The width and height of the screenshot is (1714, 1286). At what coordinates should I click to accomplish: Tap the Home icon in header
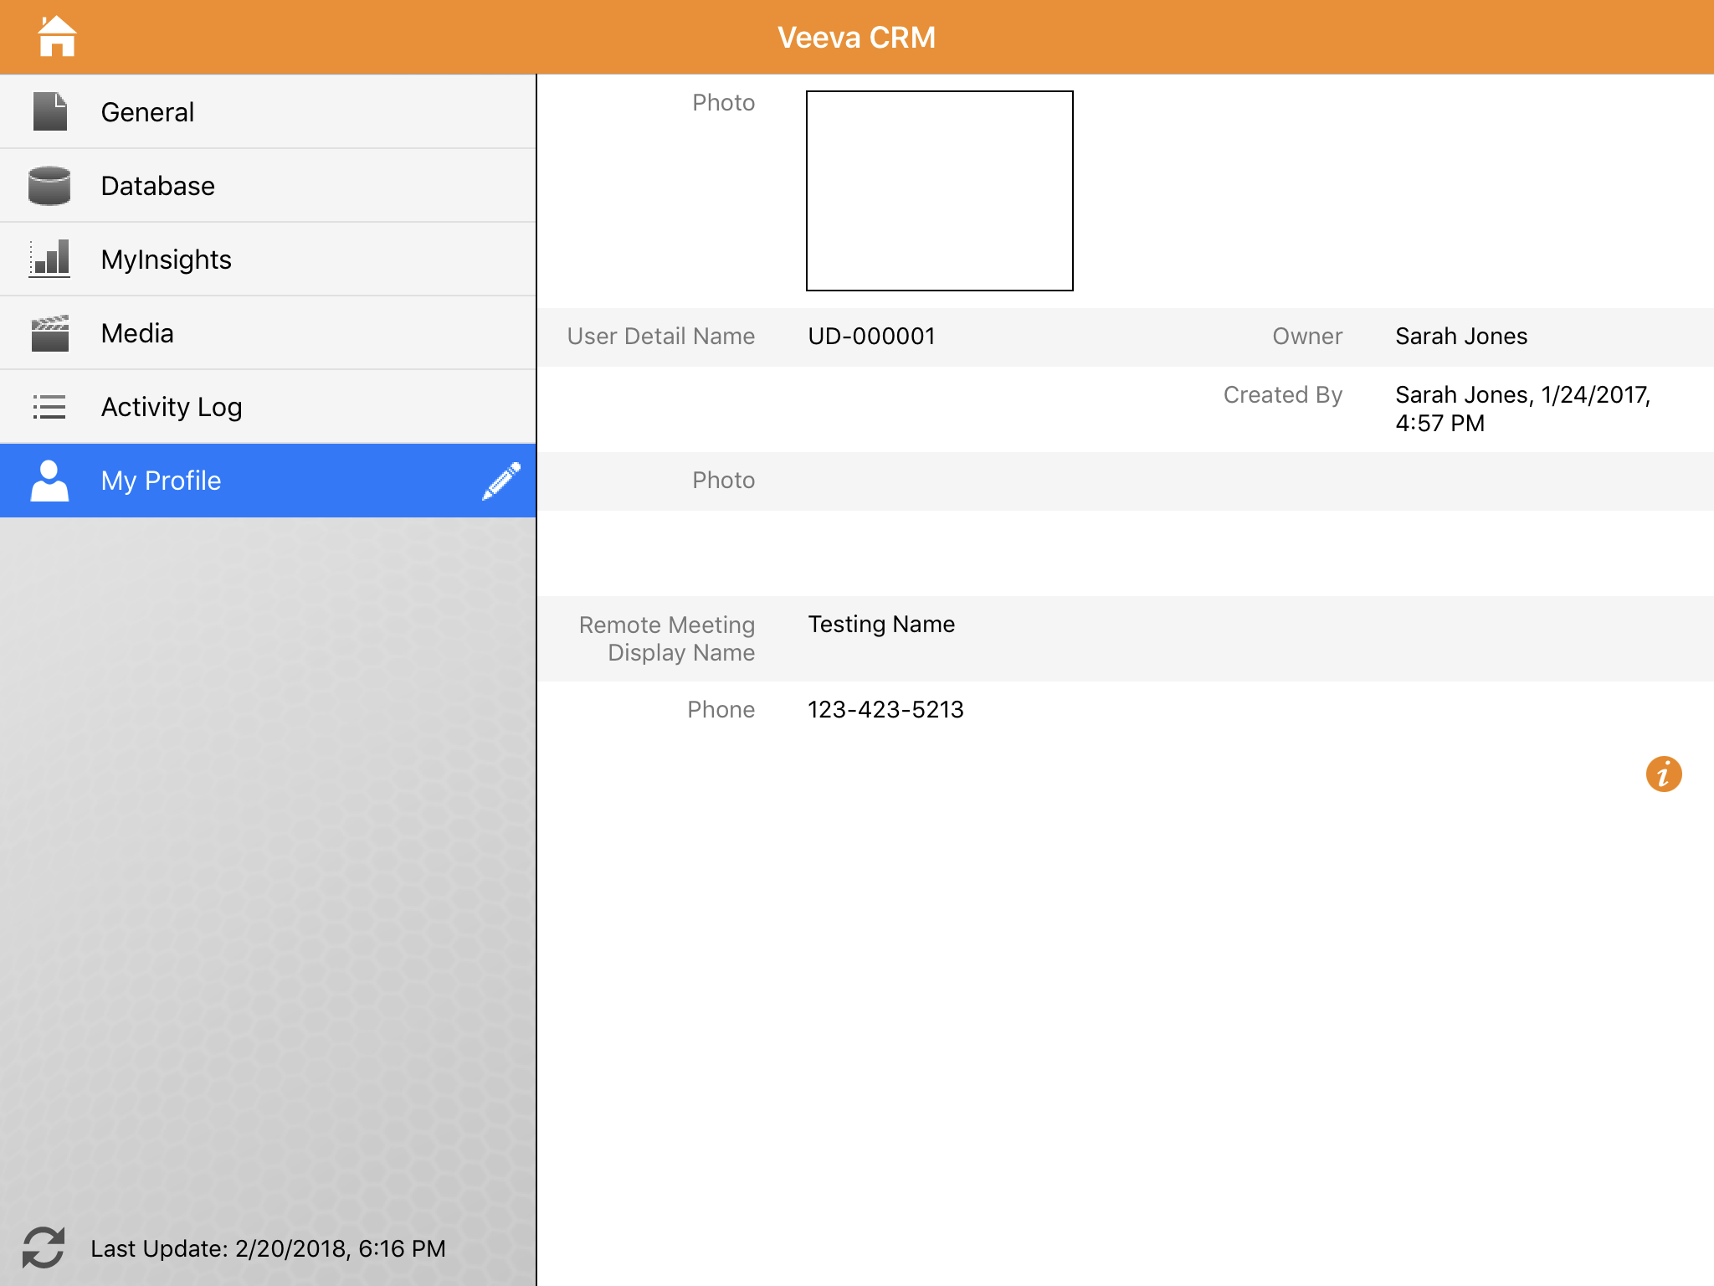(x=57, y=37)
